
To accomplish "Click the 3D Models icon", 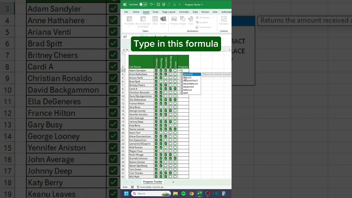I will click(197, 18).
